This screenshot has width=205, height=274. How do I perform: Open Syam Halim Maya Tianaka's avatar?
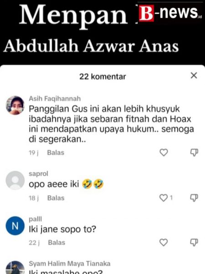tap(15, 268)
